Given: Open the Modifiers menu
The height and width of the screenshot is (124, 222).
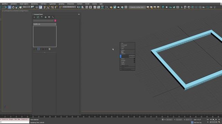Looking at the screenshot, I should point(5,4).
